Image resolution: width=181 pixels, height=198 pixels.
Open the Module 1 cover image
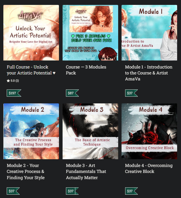(x=149, y=33)
